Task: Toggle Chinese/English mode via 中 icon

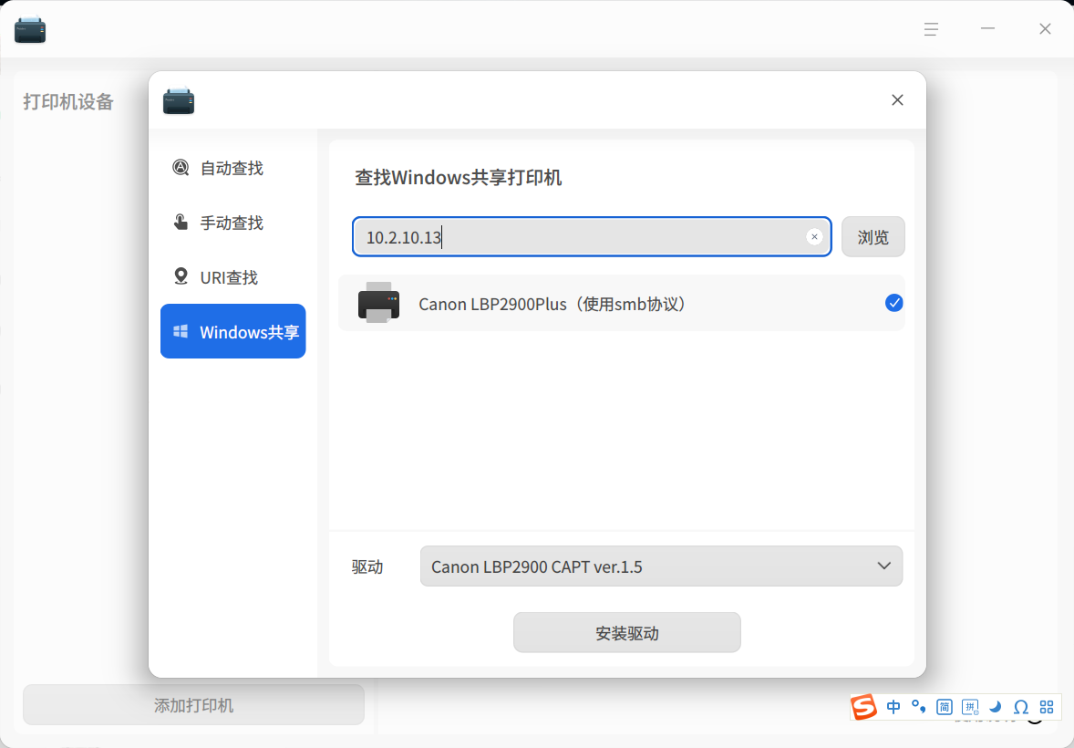Action: pos(893,707)
